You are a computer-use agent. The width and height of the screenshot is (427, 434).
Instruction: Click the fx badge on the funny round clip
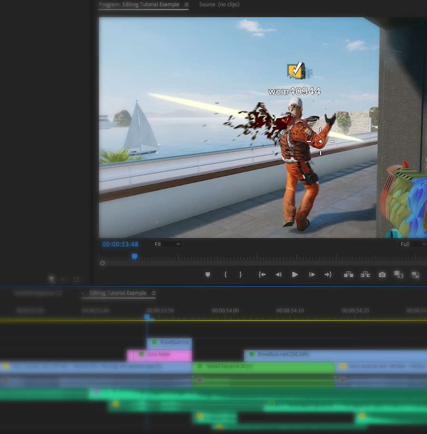tap(343, 366)
